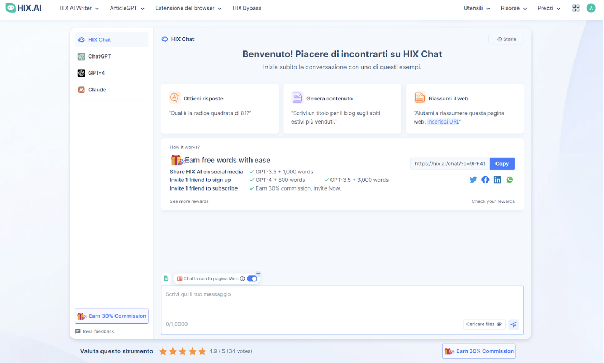The image size is (604, 363).
Task: Click the "How it works?" text
Action: [x=185, y=147]
